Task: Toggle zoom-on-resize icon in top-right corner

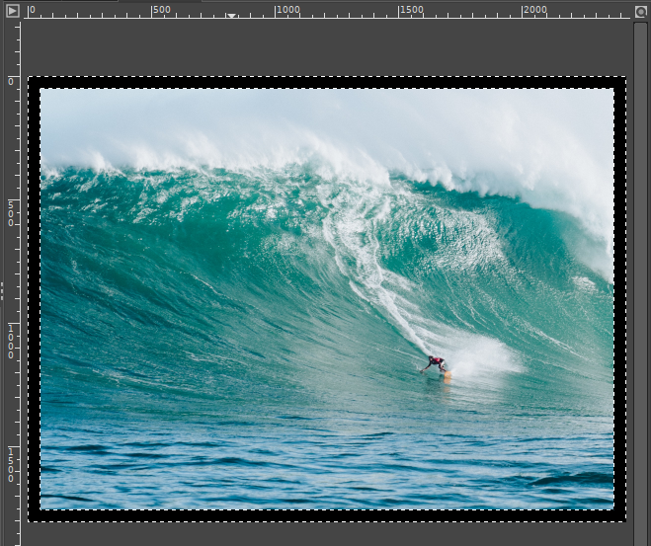Action: click(x=640, y=12)
